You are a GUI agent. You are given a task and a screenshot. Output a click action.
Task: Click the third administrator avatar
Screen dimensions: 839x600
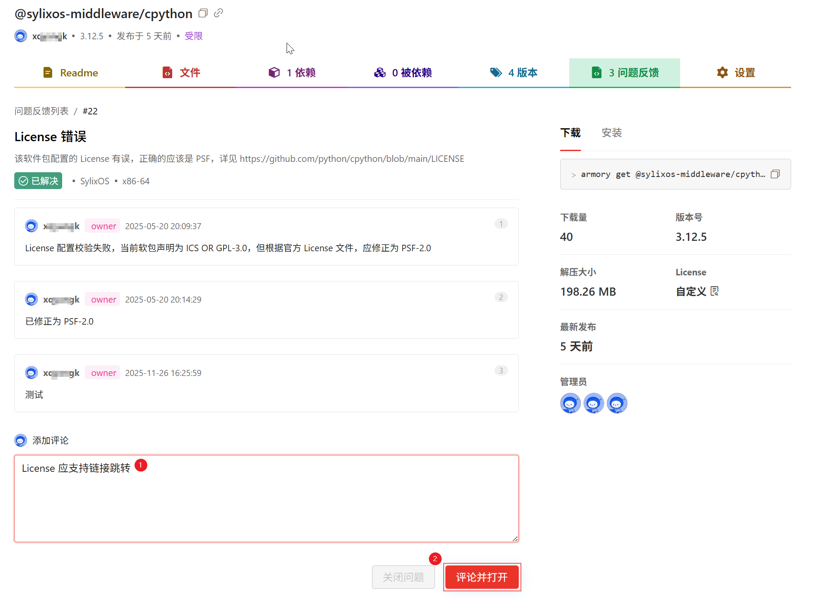(x=617, y=403)
